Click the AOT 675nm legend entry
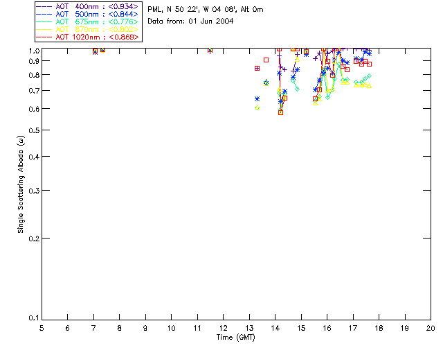The image size is (443, 355). click(87, 21)
